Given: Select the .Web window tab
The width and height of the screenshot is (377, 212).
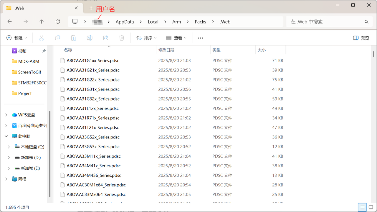Looking at the screenshot, I should 43,8.
